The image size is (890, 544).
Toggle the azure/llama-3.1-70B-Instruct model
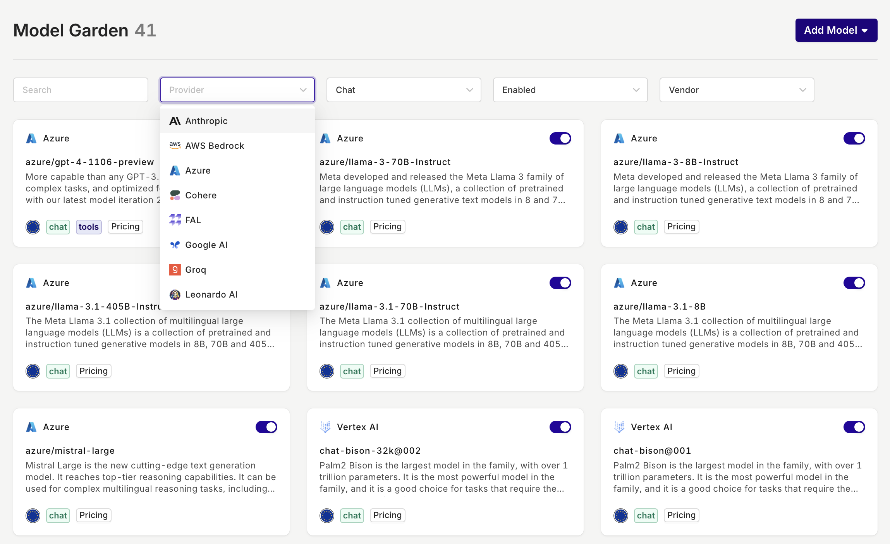click(x=560, y=282)
